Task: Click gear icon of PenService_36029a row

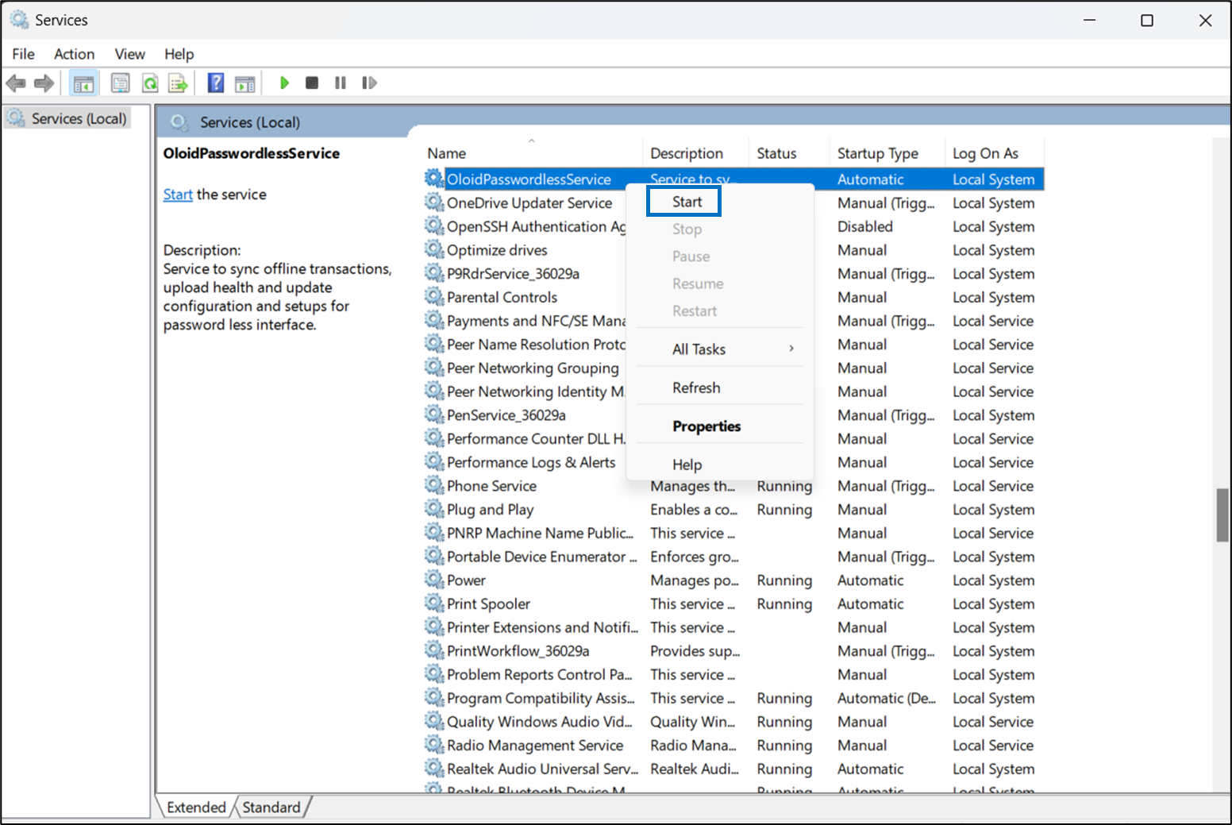Action: (434, 414)
